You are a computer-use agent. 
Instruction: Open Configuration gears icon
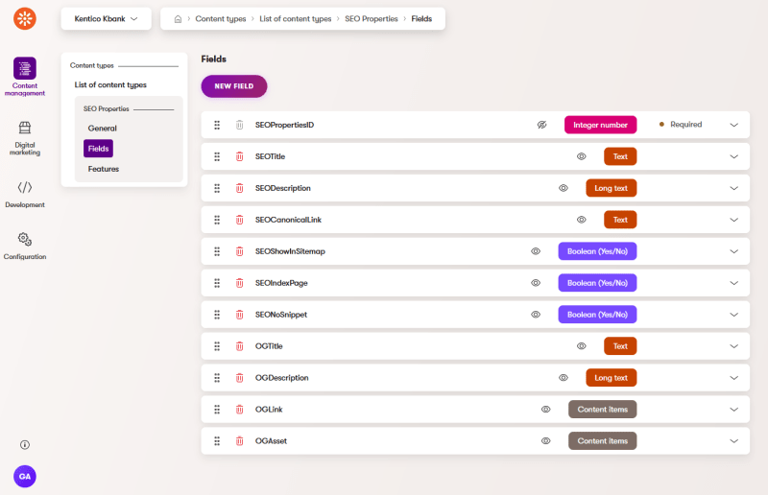[25, 240]
